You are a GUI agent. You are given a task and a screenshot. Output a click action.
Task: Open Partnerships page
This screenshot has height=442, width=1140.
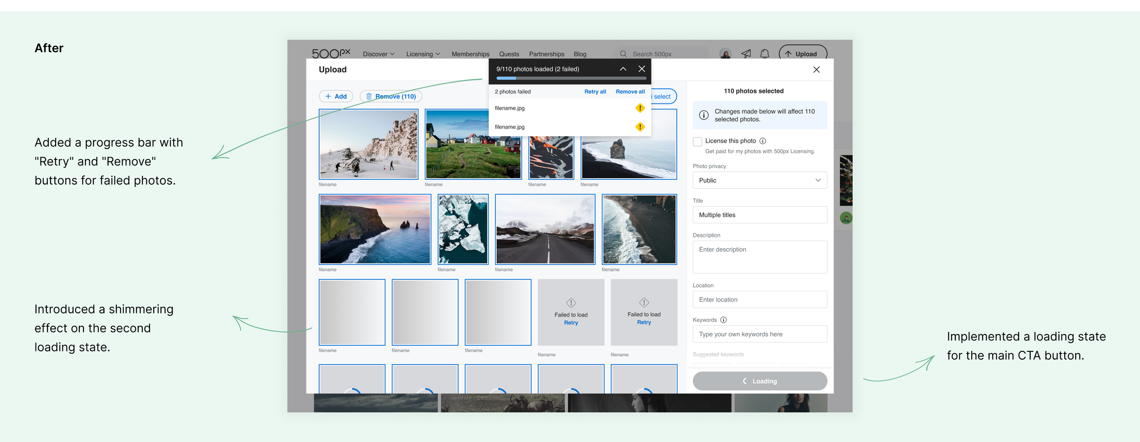tap(546, 54)
